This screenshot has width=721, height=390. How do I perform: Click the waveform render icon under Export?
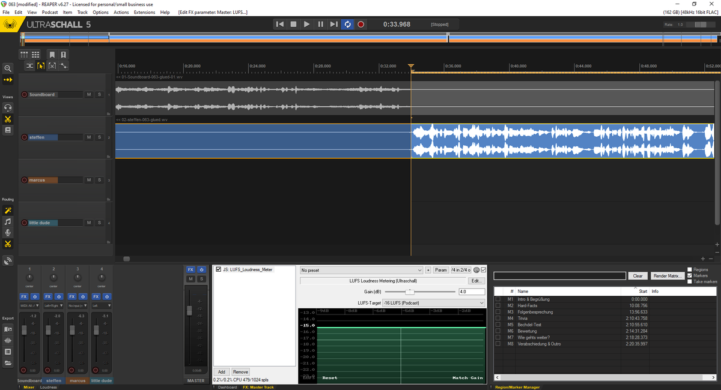8,341
